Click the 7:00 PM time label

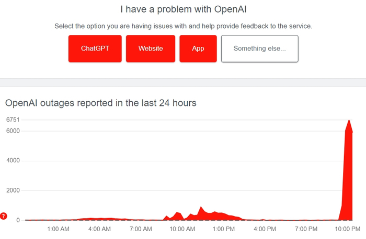coord(306,229)
